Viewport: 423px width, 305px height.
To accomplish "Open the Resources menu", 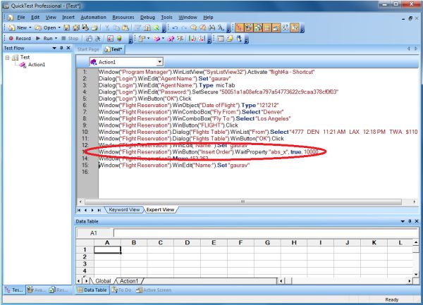I will coord(123,17).
